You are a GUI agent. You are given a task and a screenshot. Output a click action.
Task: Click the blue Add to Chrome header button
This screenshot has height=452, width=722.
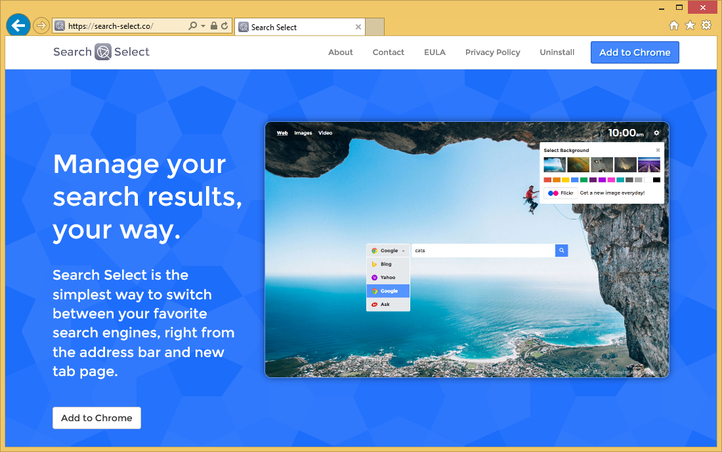pyautogui.click(x=635, y=52)
